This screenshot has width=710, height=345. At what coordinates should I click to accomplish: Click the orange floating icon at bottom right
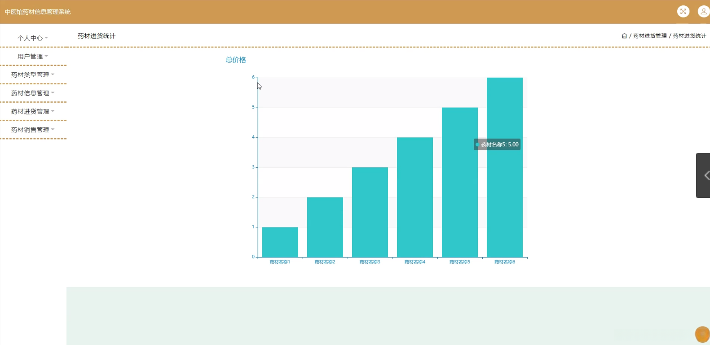[x=702, y=335]
